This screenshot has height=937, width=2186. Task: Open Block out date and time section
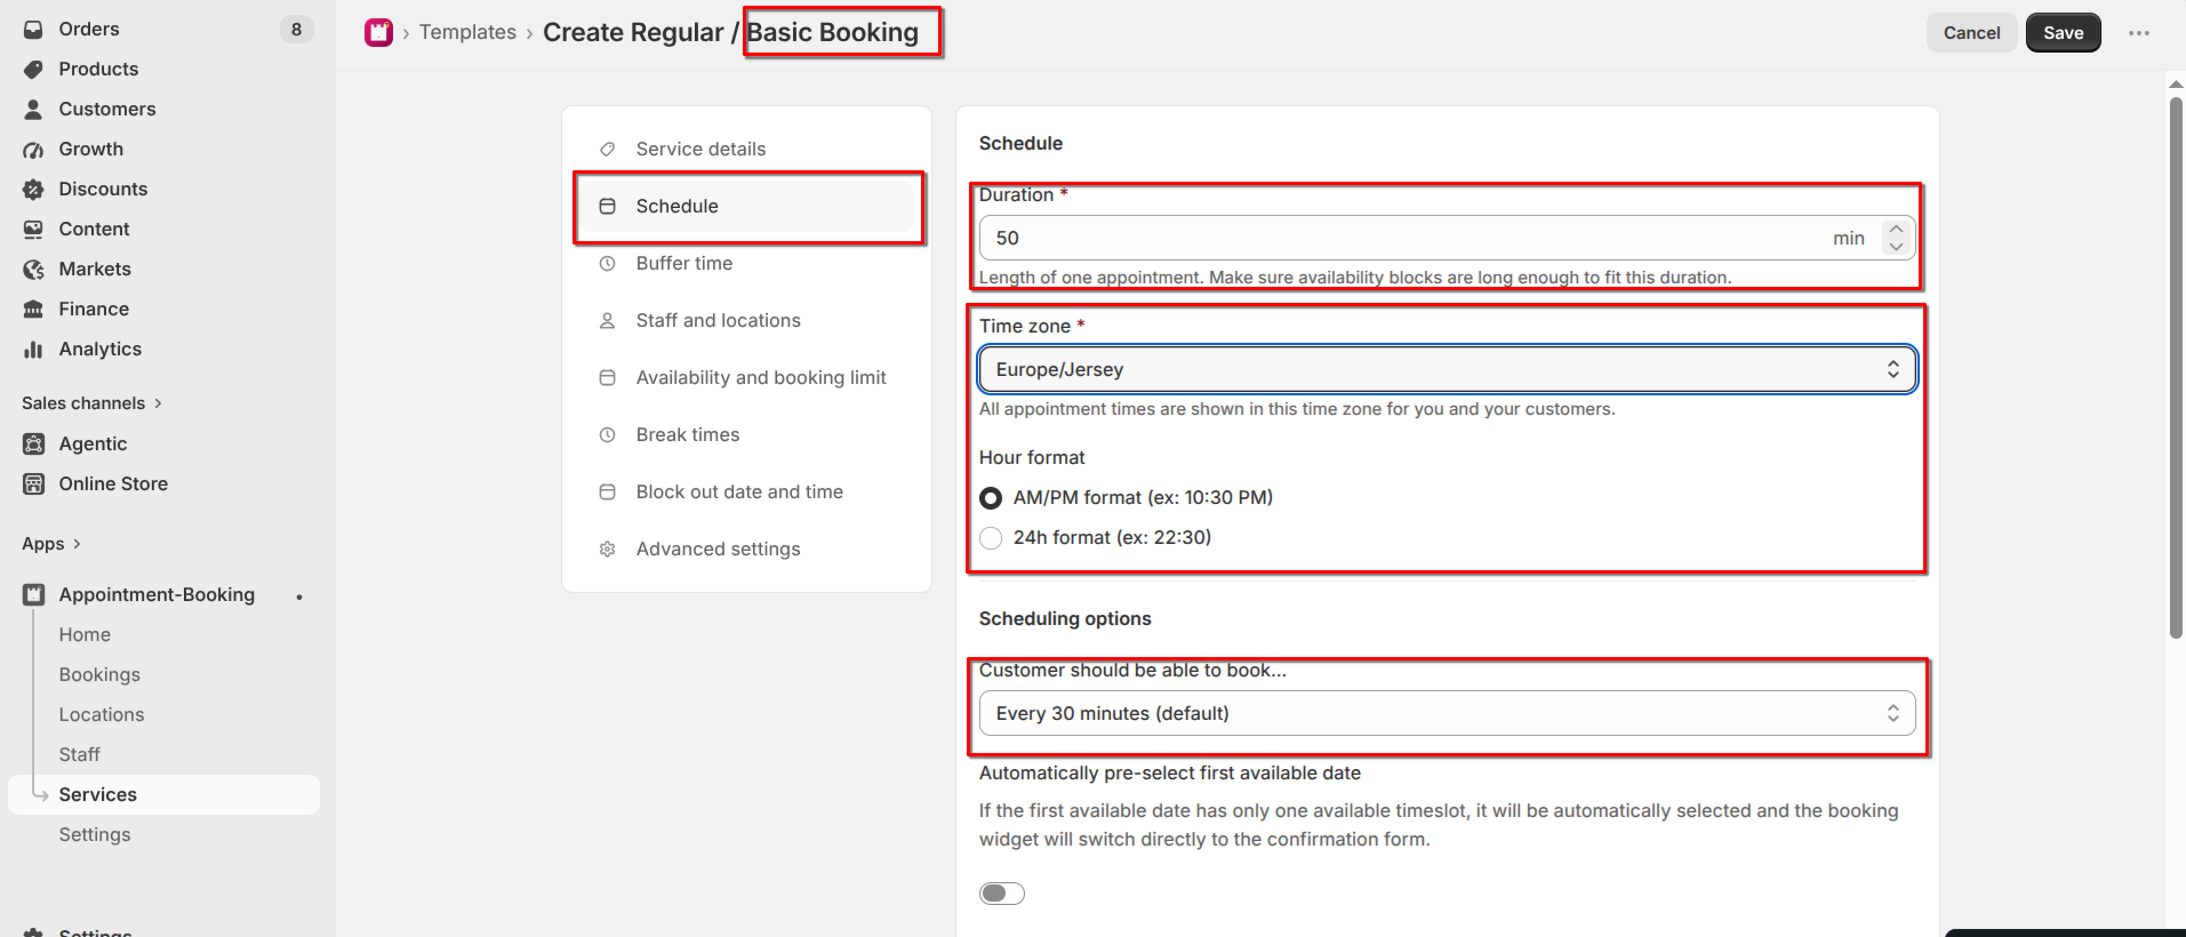[747, 491]
